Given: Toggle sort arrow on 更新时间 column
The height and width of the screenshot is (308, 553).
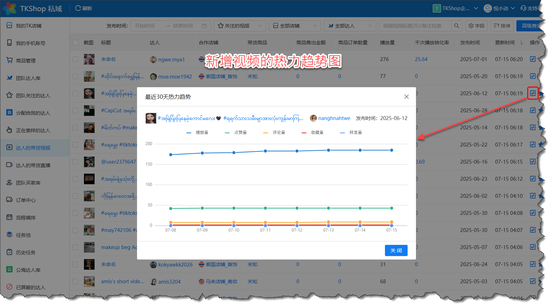Looking at the screenshot, I should point(522,43).
